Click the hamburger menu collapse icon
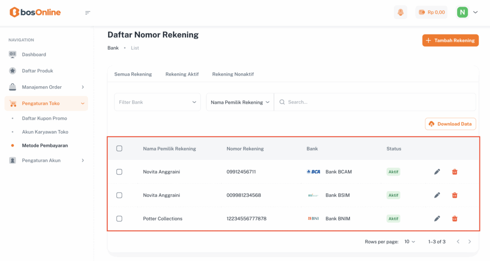Screen dimensions: 490x261 [x=88, y=12]
